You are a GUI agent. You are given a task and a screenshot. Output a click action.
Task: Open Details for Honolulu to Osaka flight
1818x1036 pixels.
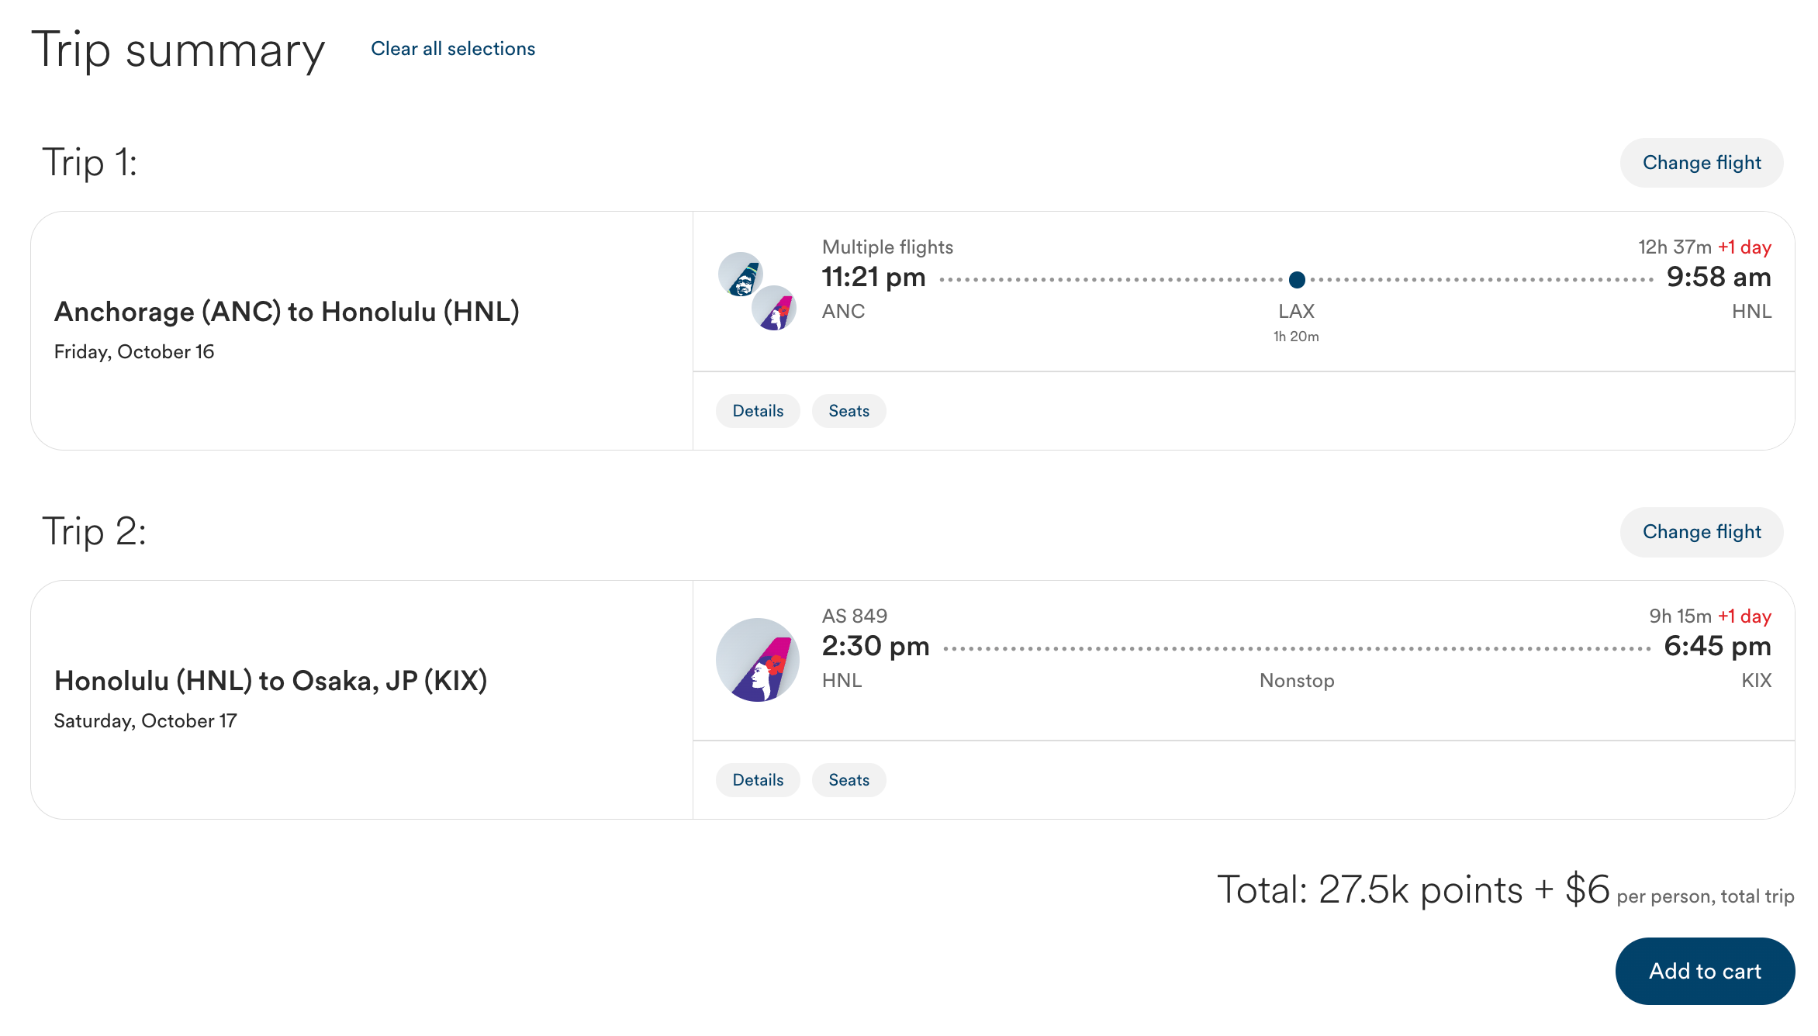click(x=758, y=780)
